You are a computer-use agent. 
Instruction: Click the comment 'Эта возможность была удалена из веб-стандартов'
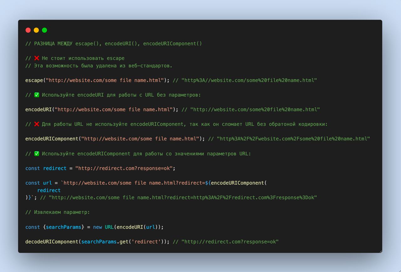tap(102, 66)
